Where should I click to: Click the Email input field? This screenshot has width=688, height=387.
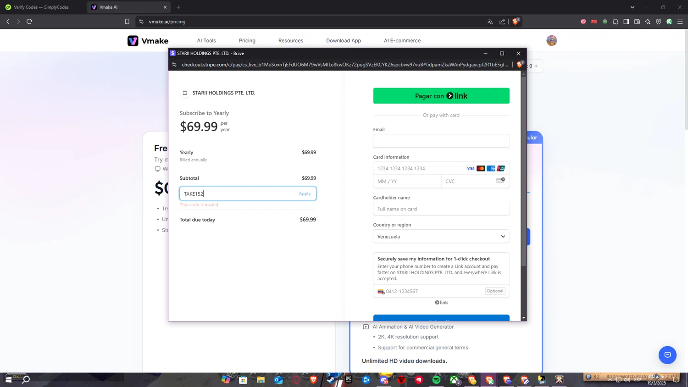click(x=441, y=141)
